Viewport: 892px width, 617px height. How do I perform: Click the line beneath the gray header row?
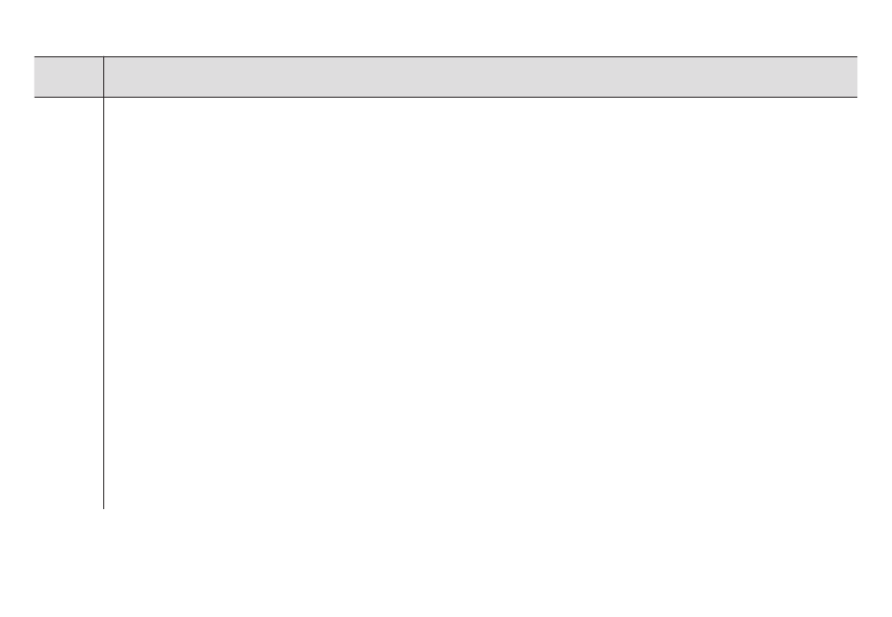click(445, 98)
